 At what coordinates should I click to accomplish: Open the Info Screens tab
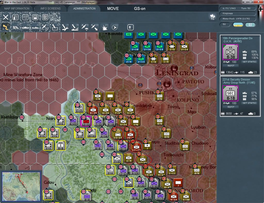[50, 9]
